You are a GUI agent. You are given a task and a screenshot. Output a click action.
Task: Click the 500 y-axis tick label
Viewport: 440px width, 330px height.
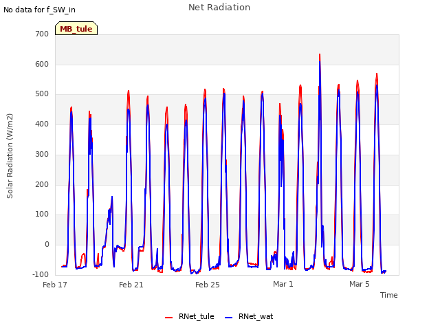(42, 94)
